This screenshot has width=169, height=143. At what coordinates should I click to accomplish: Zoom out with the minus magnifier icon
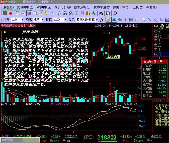pos(71,13)
